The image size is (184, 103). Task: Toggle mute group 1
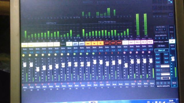[x=158, y=83]
